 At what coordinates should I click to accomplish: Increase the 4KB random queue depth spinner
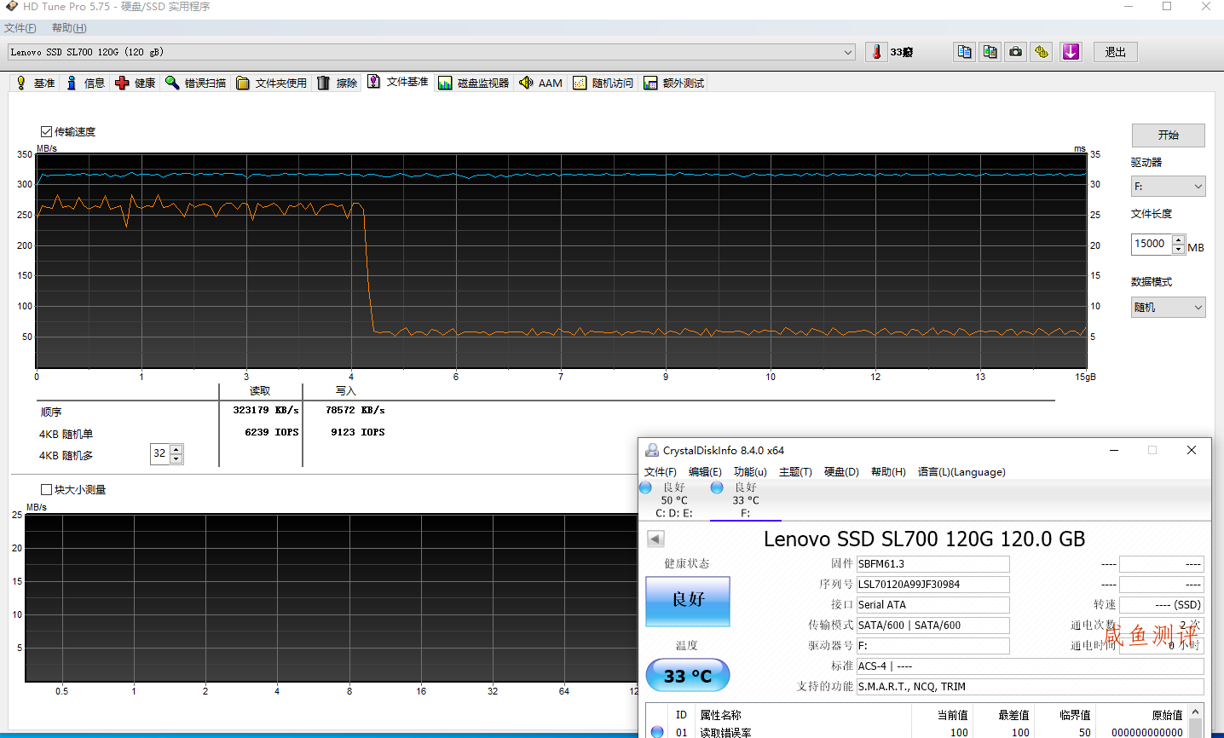[x=176, y=449]
